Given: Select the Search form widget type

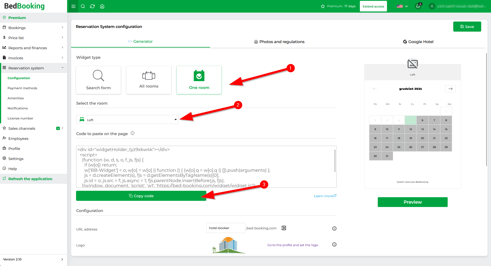Looking at the screenshot, I should [x=98, y=80].
